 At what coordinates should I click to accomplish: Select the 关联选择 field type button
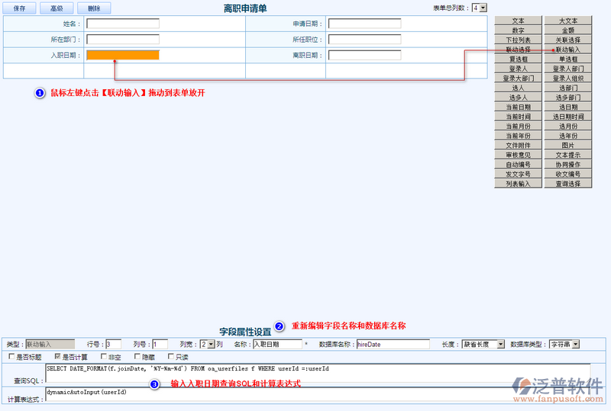568,40
